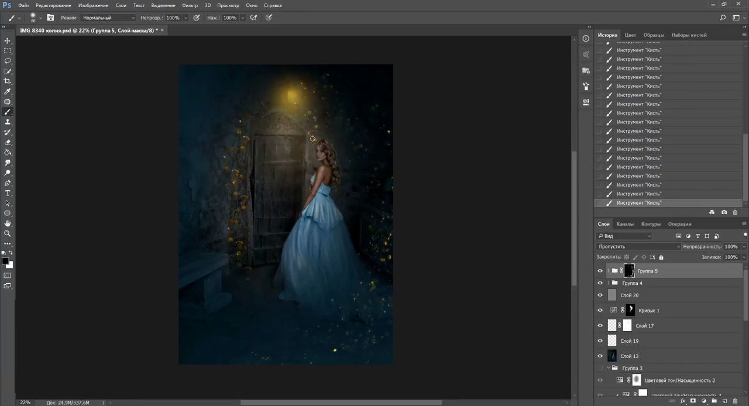Hide the Кривые 1 adjustment layer
749x406 pixels.
point(600,311)
